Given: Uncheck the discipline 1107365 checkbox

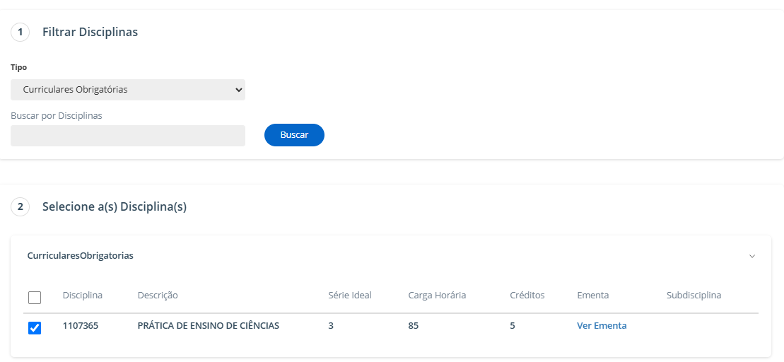Looking at the screenshot, I should (x=35, y=327).
